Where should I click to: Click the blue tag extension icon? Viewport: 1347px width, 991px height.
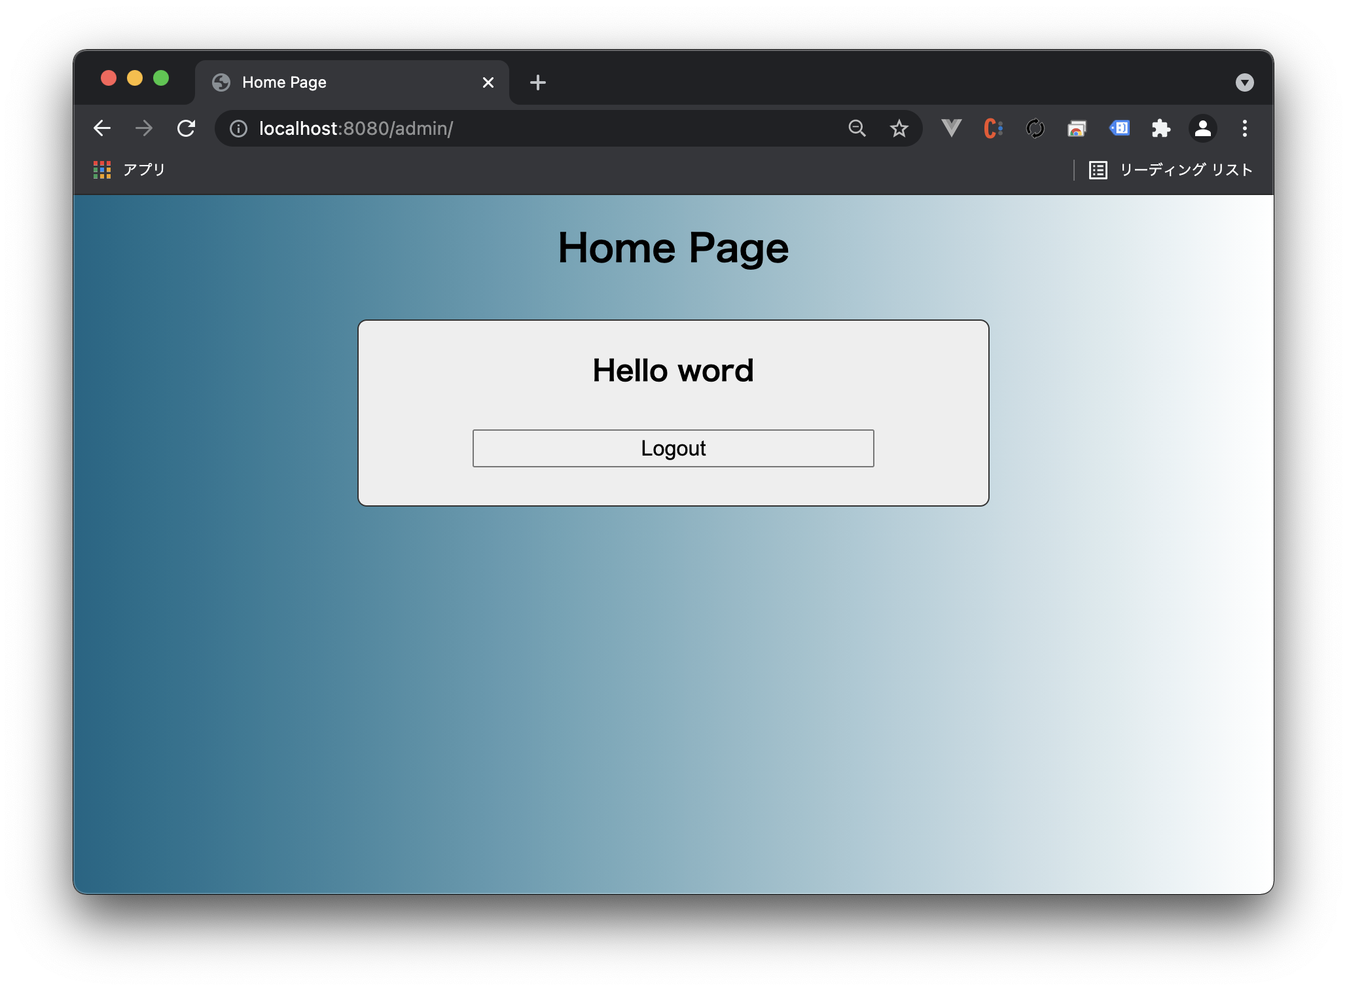(x=1119, y=128)
